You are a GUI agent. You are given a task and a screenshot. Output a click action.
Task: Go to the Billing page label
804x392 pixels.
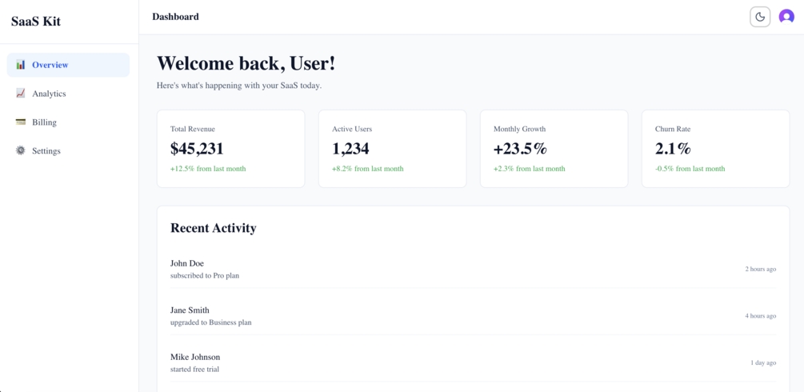(x=44, y=122)
